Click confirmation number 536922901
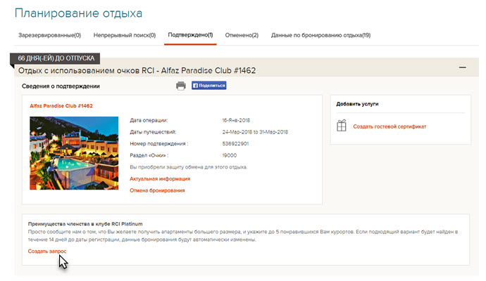 235,144
